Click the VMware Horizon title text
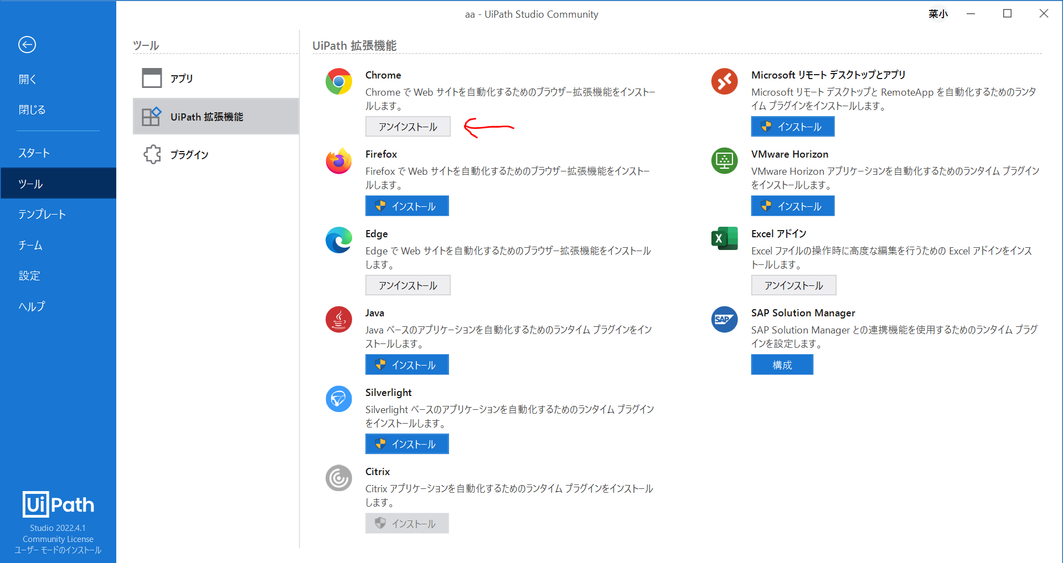The width and height of the screenshot is (1063, 563). click(790, 154)
